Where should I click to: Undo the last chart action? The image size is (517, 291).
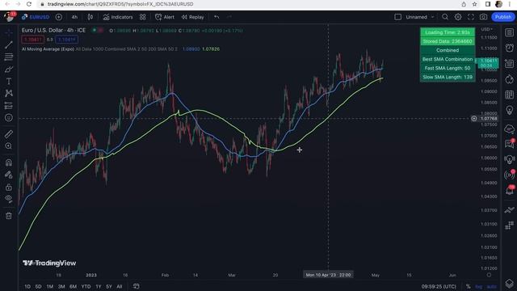(x=216, y=17)
